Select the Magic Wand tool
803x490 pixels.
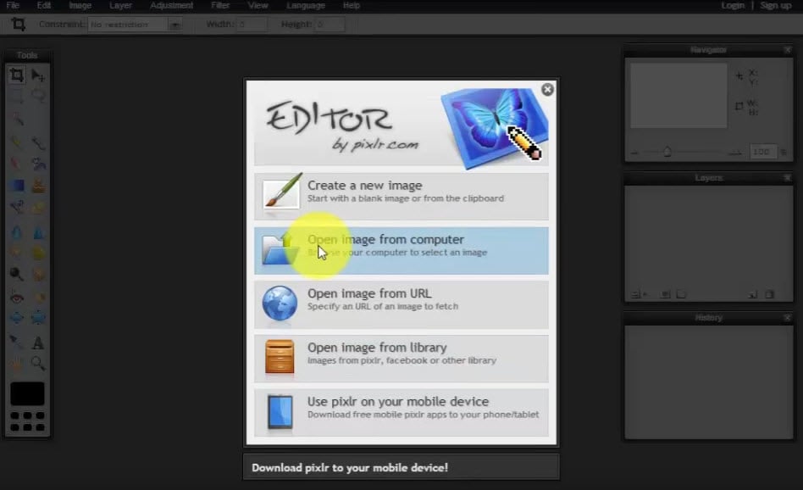pos(16,119)
